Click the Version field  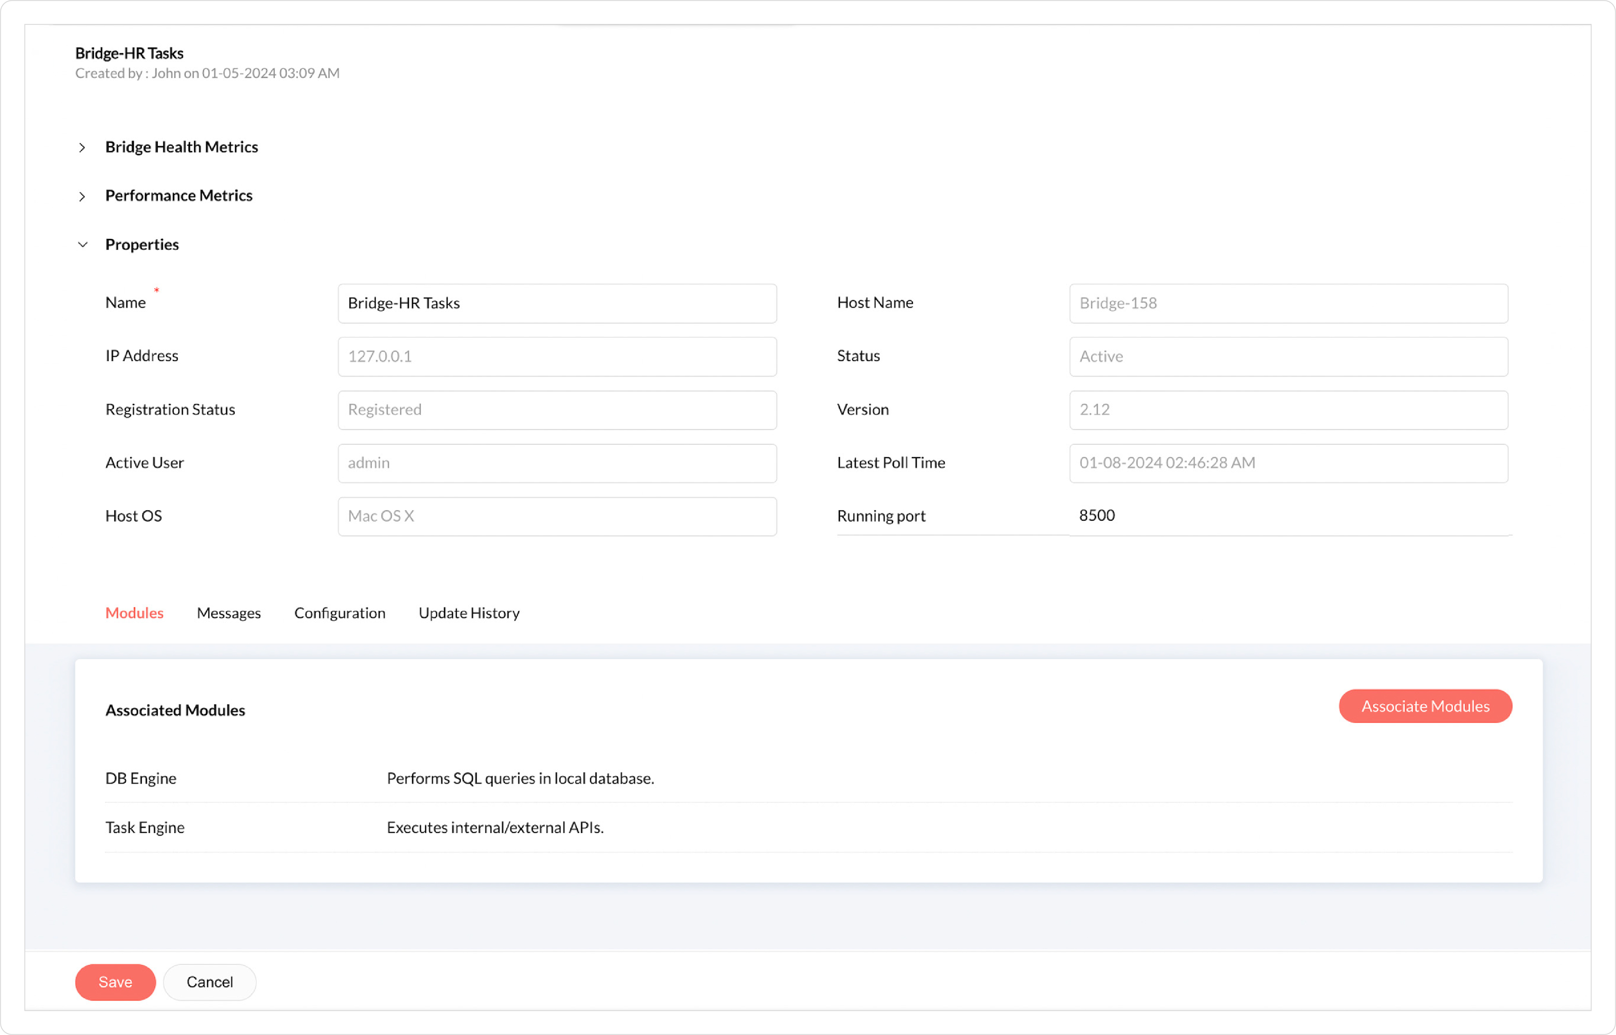tap(1288, 409)
